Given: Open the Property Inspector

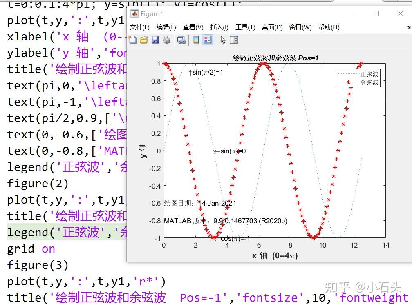Looking at the screenshot, I should [x=233, y=40].
